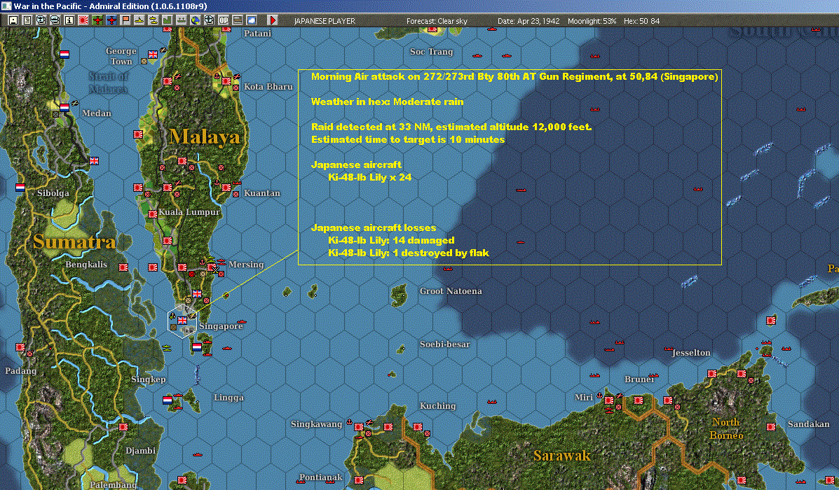
Task: Select Japanese flag unit near Kota Bharu
Action: pyautogui.click(x=226, y=80)
